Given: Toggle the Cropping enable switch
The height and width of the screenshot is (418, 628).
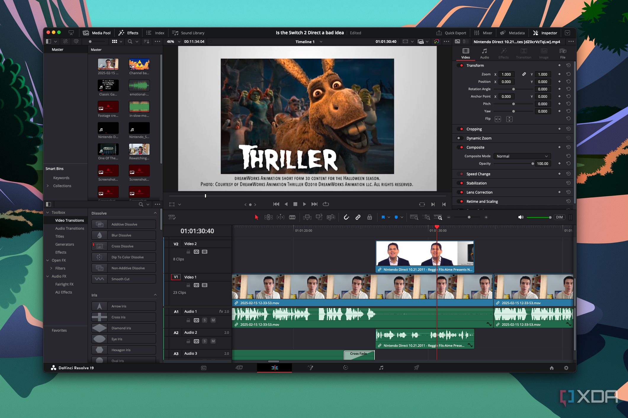Looking at the screenshot, I should click(x=460, y=129).
